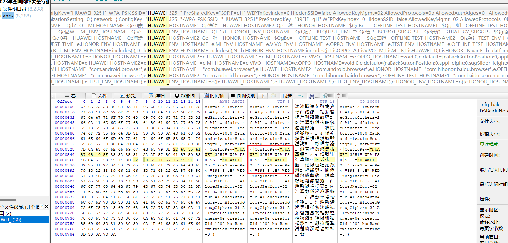508x243 pixels.
Task: Click the UTF-16 column header
Action: tap(327, 102)
